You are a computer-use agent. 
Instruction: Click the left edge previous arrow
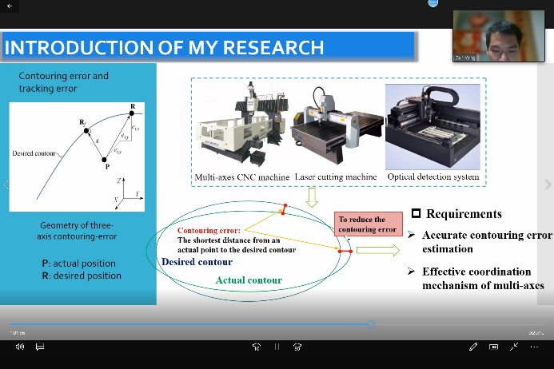pyautogui.click(x=6, y=184)
